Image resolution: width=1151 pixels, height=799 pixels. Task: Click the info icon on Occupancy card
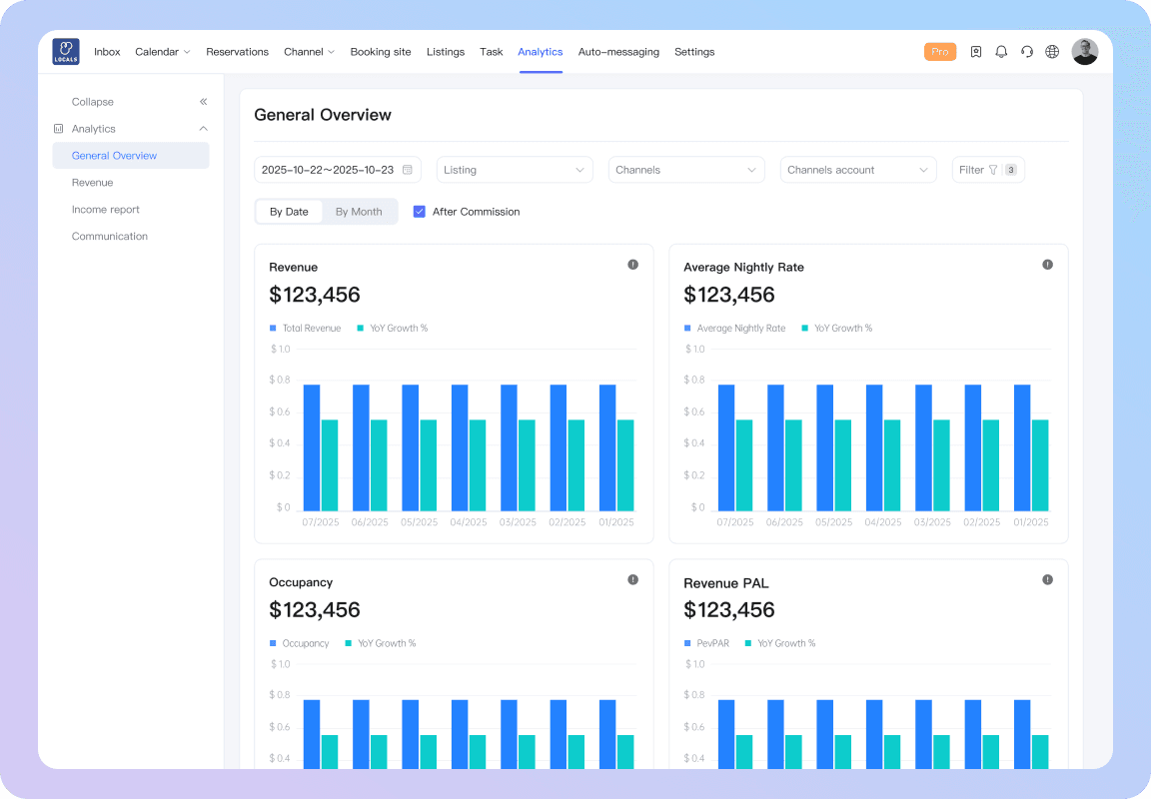(x=632, y=579)
